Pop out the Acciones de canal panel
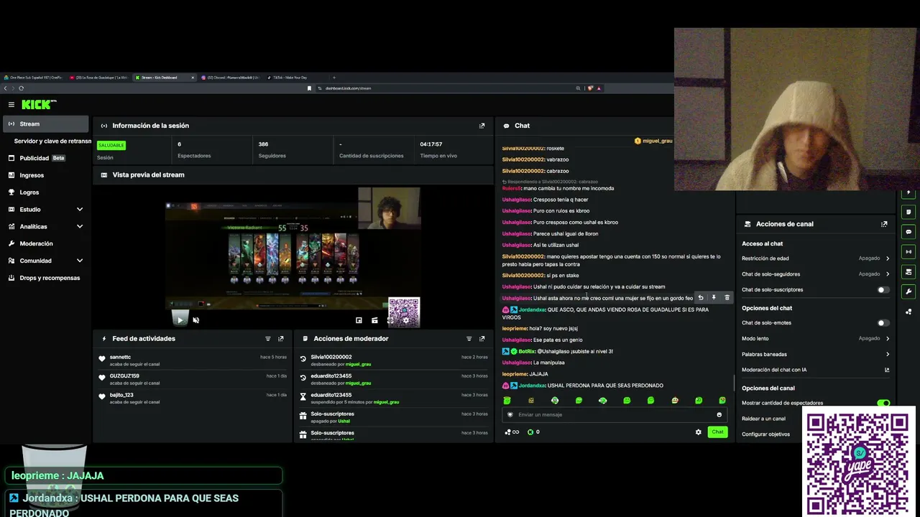Image resolution: width=920 pixels, height=517 pixels. (884, 224)
